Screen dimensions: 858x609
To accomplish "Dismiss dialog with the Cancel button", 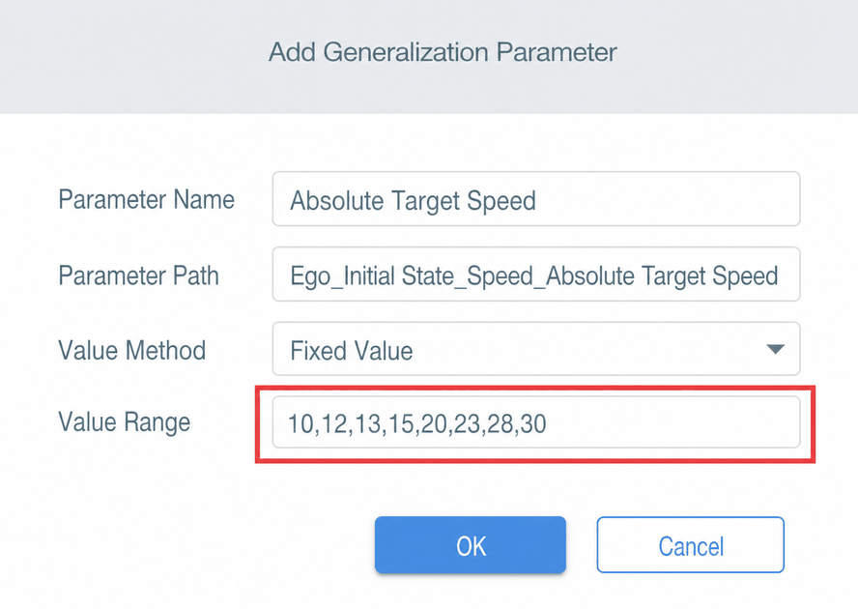I will pyautogui.click(x=691, y=545).
